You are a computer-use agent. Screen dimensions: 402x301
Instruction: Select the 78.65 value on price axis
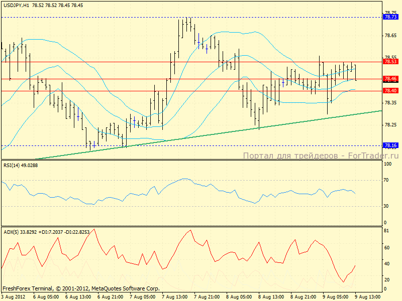(x=390, y=35)
